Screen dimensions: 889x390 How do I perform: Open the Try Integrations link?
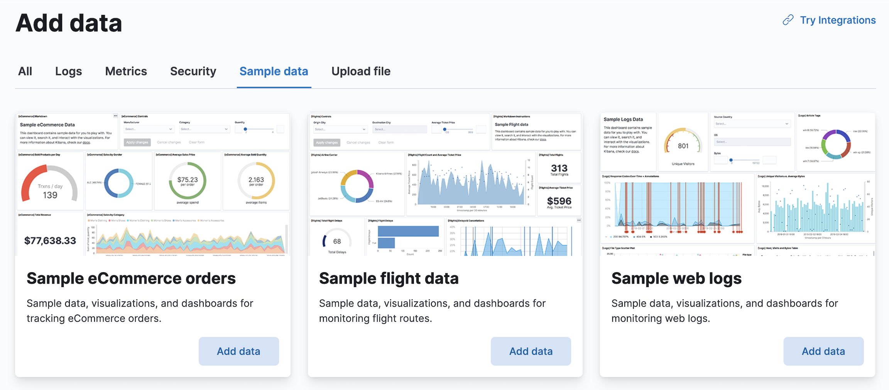837,20
